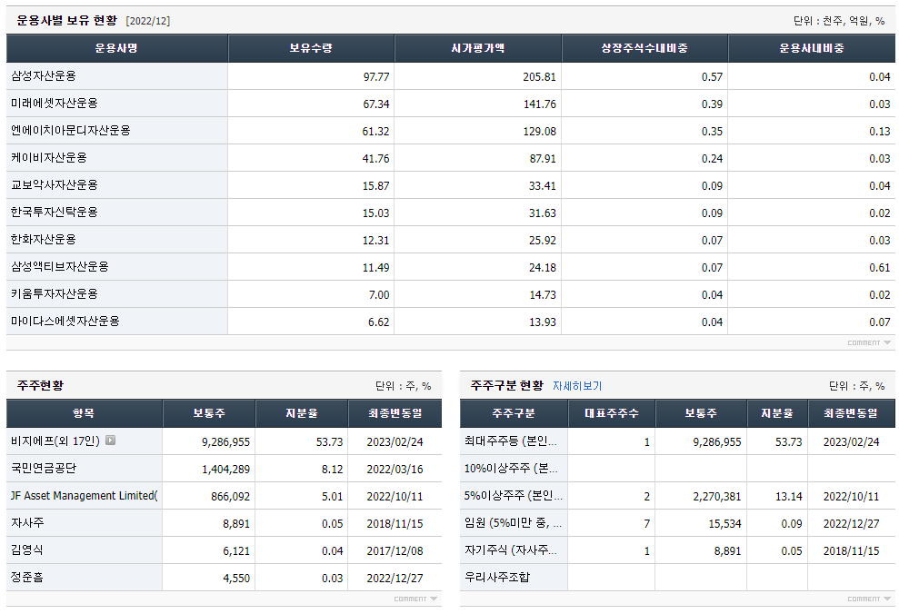899x614 pixels.
Task: Select 삼성자산운용 row name
Action: pyautogui.click(x=44, y=75)
